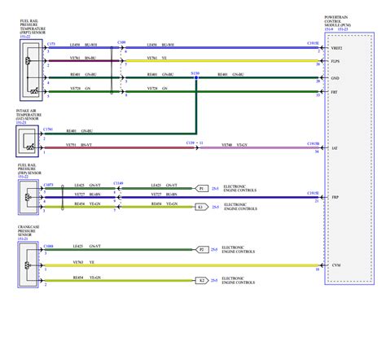Image resolution: width=386 pixels, height=346 pixels.
Task: Click connector label C139 - 11
Action: 195,142
